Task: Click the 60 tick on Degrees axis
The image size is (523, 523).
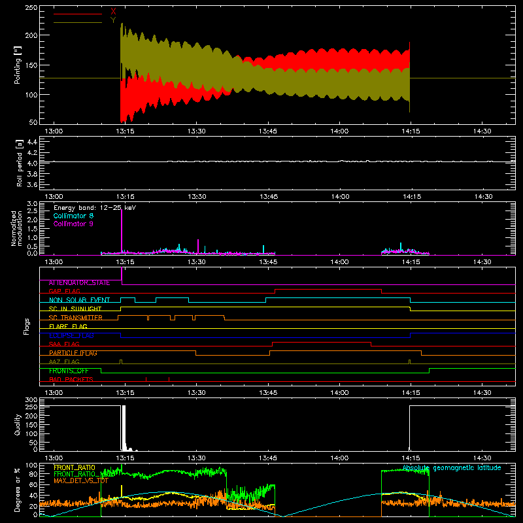Action: pos(33,484)
